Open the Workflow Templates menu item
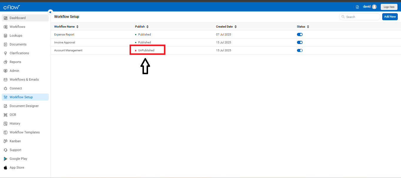The width and height of the screenshot is (401, 178). pyautogui.click(x=25, y=132)
